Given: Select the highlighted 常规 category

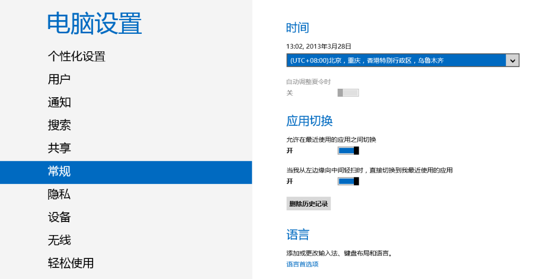Looking at the screenshot, I should click(126, 172).
